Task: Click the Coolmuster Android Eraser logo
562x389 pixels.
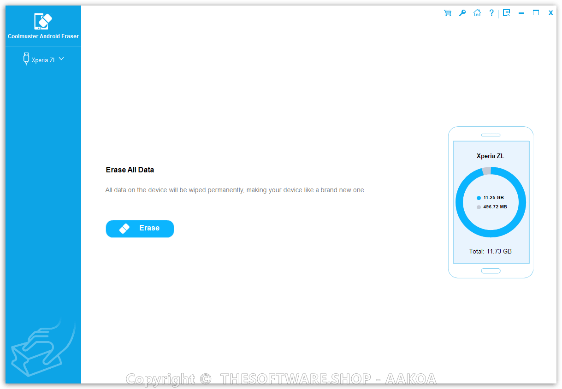Action: pyautogui.click(x=43, y=21)
